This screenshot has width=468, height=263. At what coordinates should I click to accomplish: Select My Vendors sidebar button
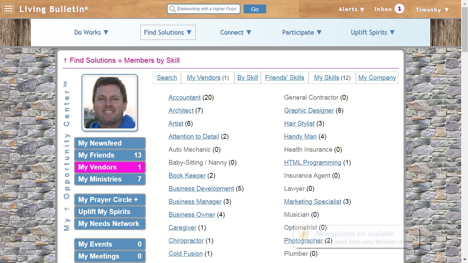click(110, 167)
